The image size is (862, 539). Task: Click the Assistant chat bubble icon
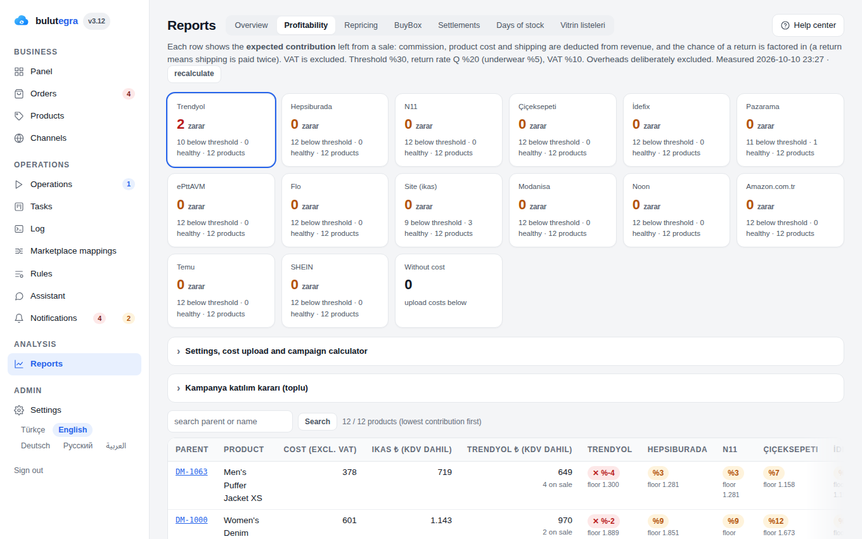click(x=19, y=296)
